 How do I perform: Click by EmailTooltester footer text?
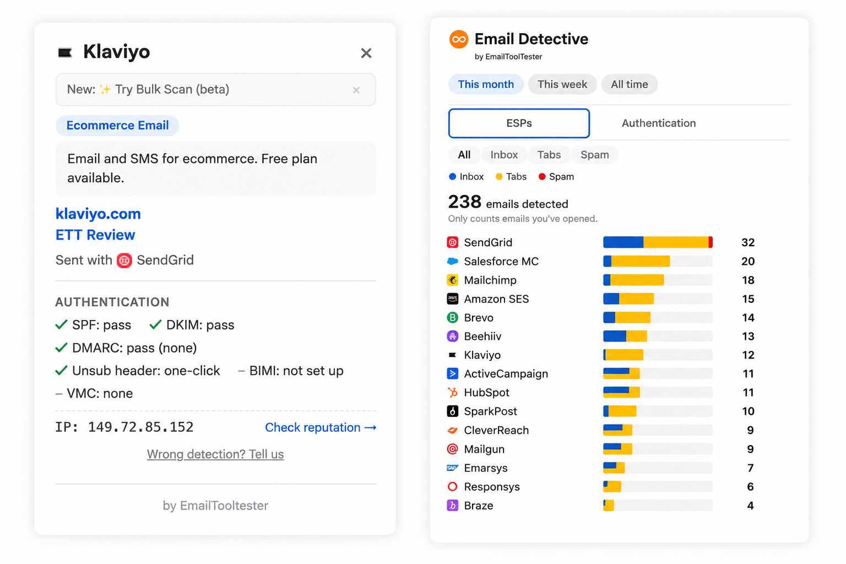[215, 506]
